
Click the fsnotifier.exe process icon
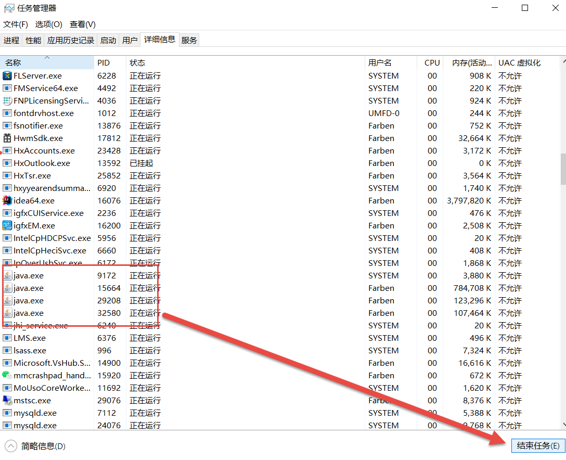[7, 125]
